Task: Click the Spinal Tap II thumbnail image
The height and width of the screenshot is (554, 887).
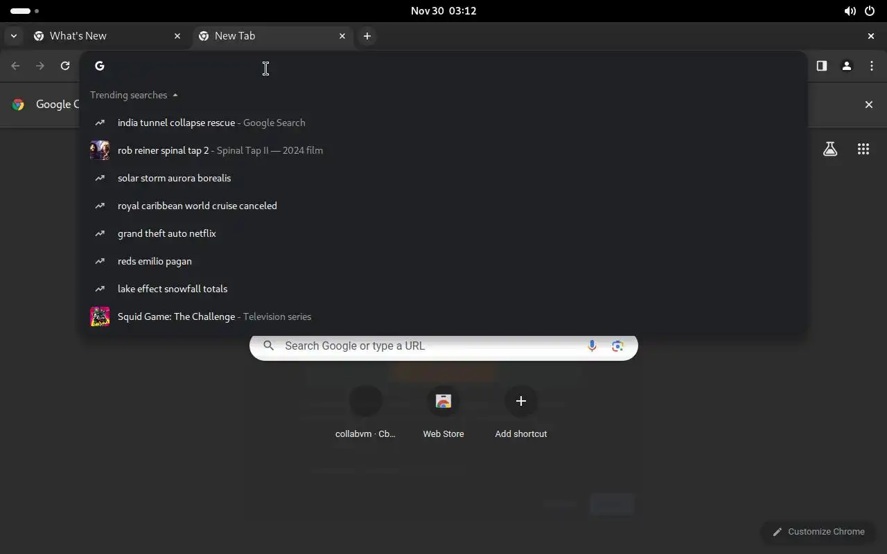Action: coord(100,150)
